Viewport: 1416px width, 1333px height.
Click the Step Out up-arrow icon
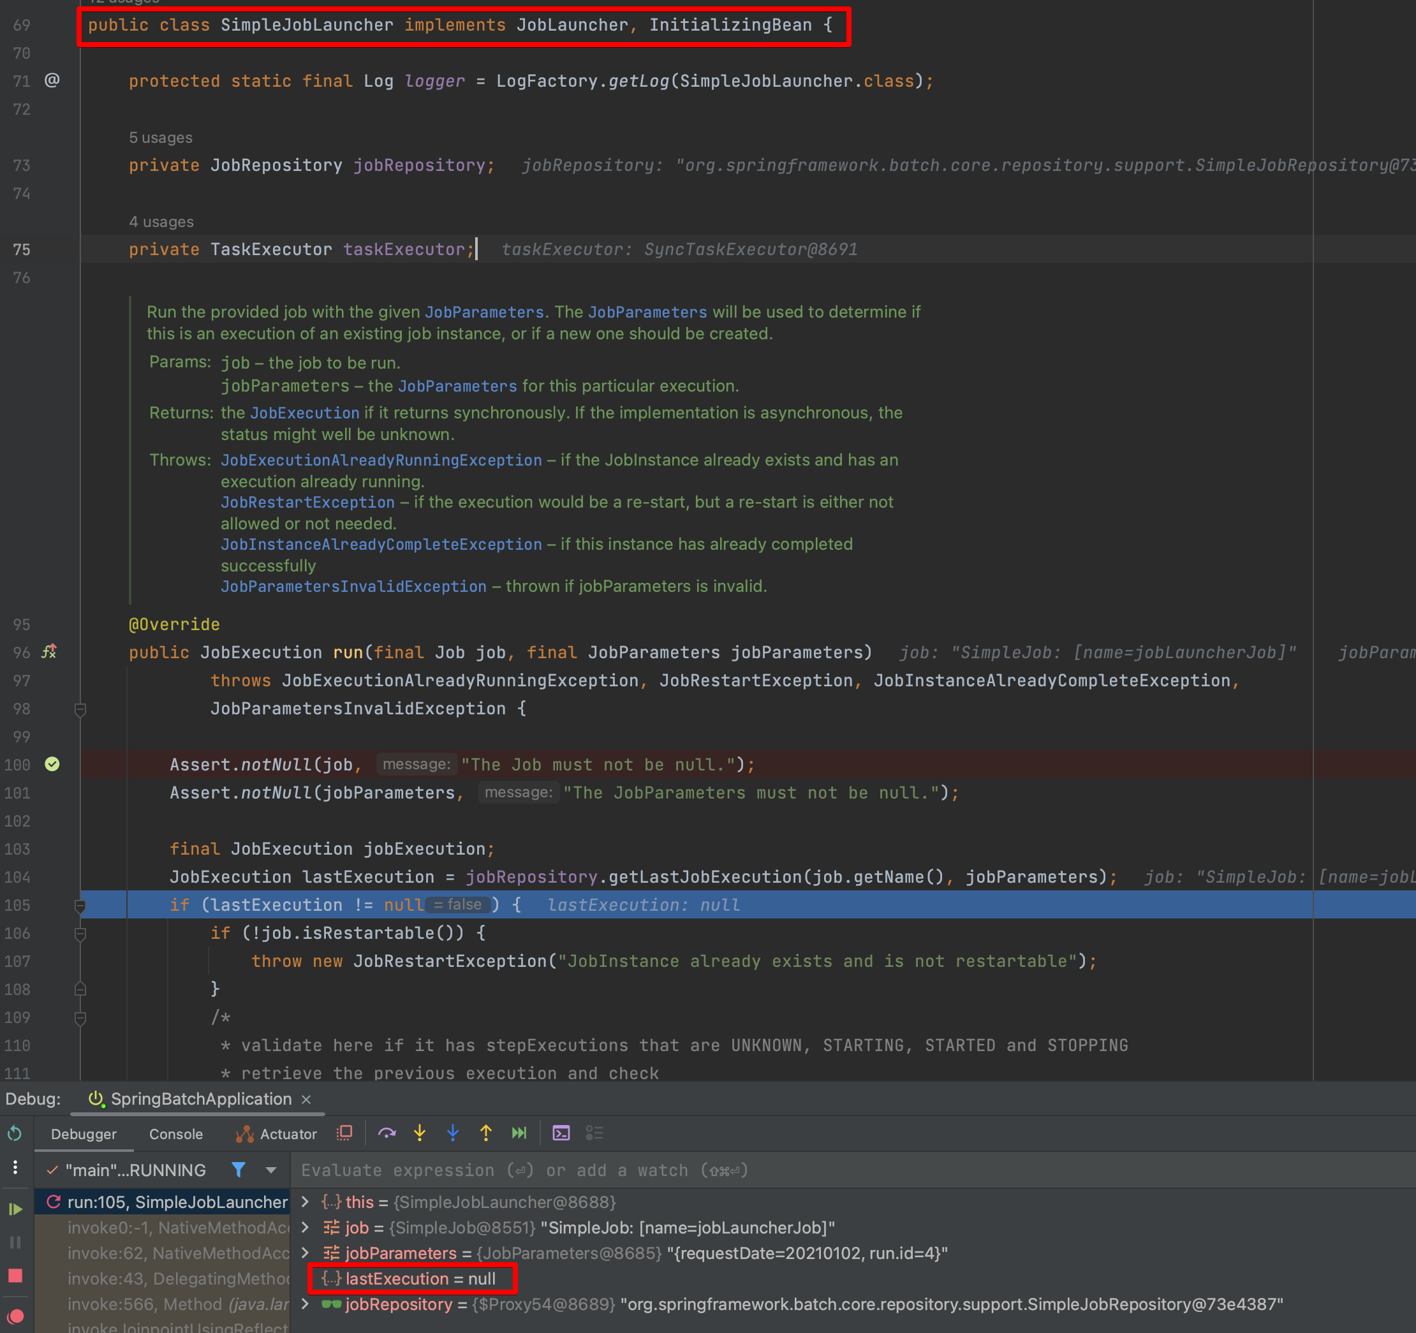click(x=486, y=1133)
